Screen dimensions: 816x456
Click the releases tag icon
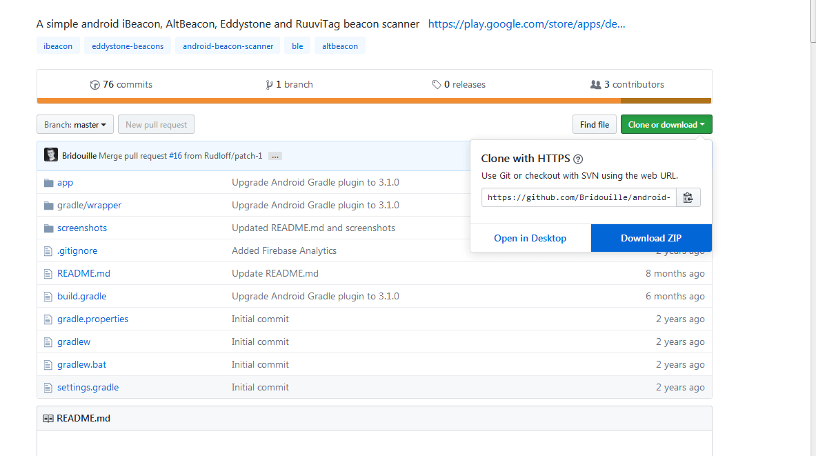click(x=437, y=85)
